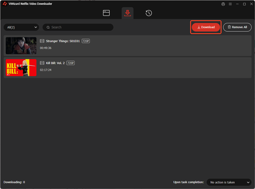Image resolution: width=255 pixels, height=189 pixels.
Task: Click Remove All button
Action: [237, 27]
